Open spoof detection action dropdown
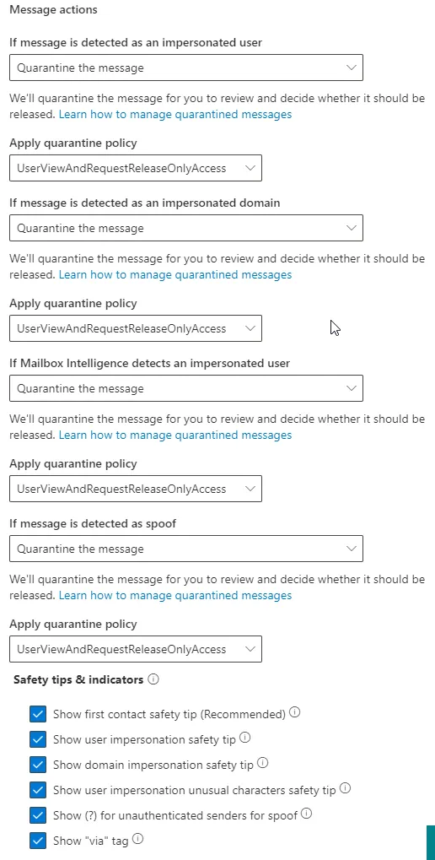The image size is (435, 860). (186, 549)
